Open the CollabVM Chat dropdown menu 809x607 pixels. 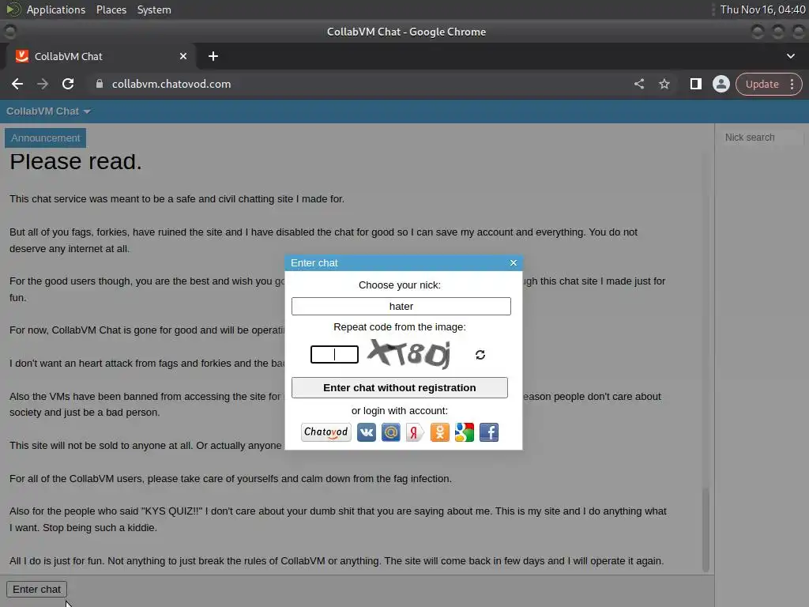point(48,111)
